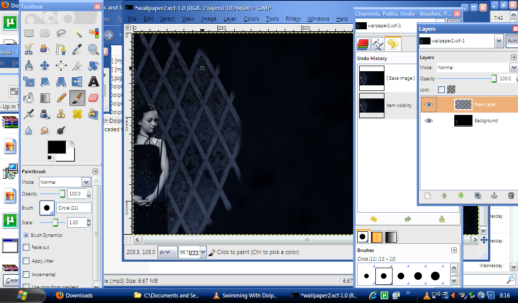
Task: Click the Clear button in background window
Action: tap(12, 280)
